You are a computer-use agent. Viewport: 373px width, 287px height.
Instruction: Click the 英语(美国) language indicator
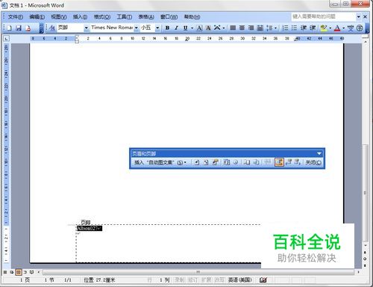pyautogui.click(x=240, y=280)
